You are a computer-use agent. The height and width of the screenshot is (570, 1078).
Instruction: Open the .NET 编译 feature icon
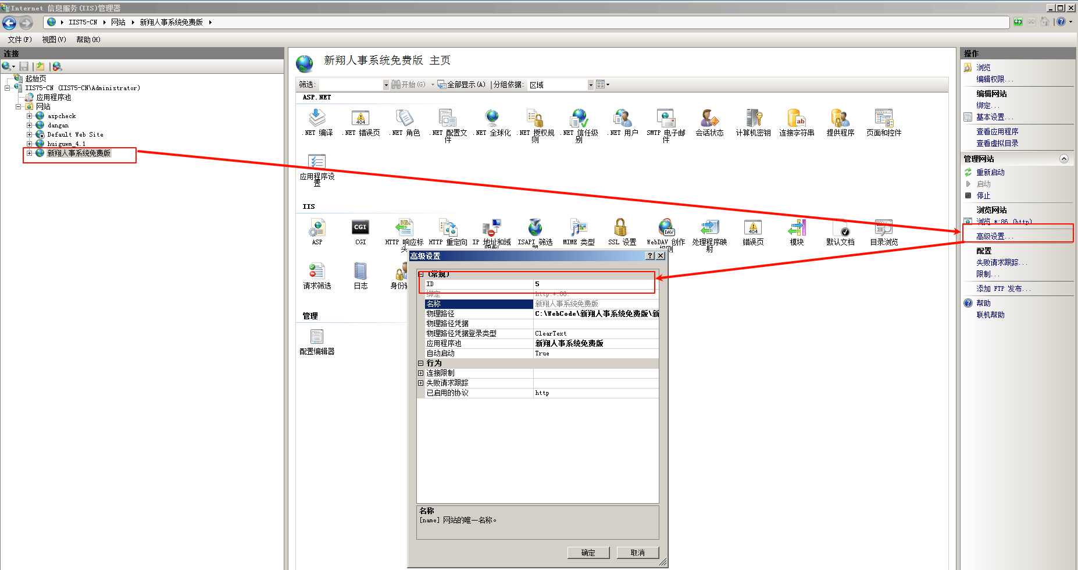317,118
